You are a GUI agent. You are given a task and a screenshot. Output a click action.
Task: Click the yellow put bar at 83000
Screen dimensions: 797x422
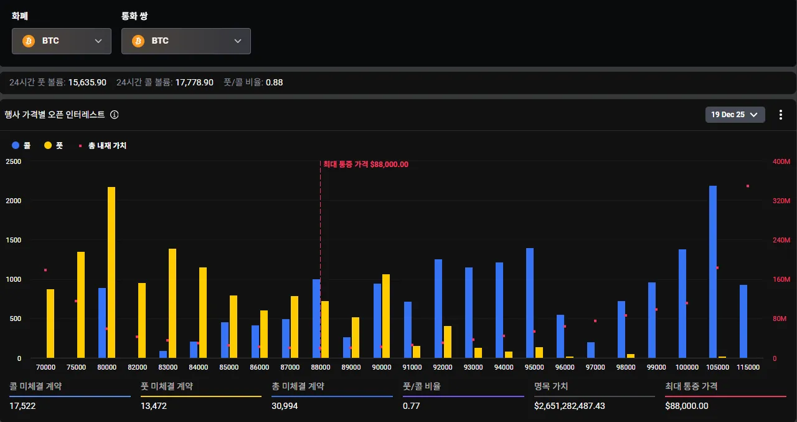(172, 303)
